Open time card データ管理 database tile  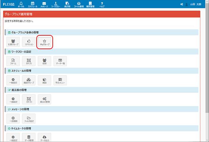(29, 137)
